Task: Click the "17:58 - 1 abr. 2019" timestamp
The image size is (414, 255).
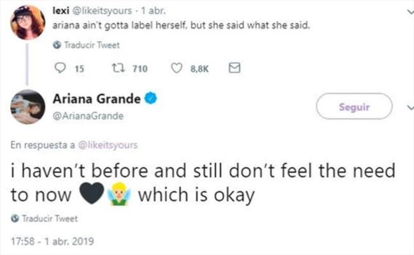Action: point(52,240)
